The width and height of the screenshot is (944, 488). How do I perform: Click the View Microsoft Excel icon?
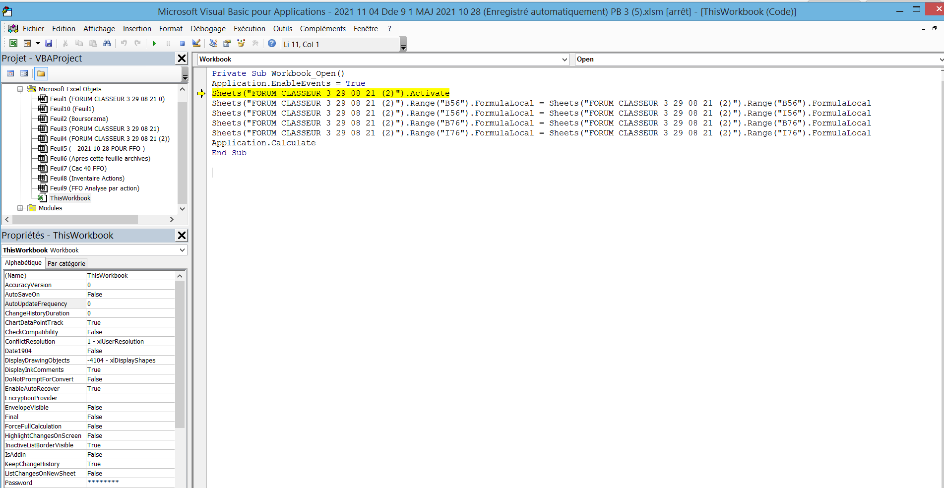pyautogui.click(x=13, y=44)
